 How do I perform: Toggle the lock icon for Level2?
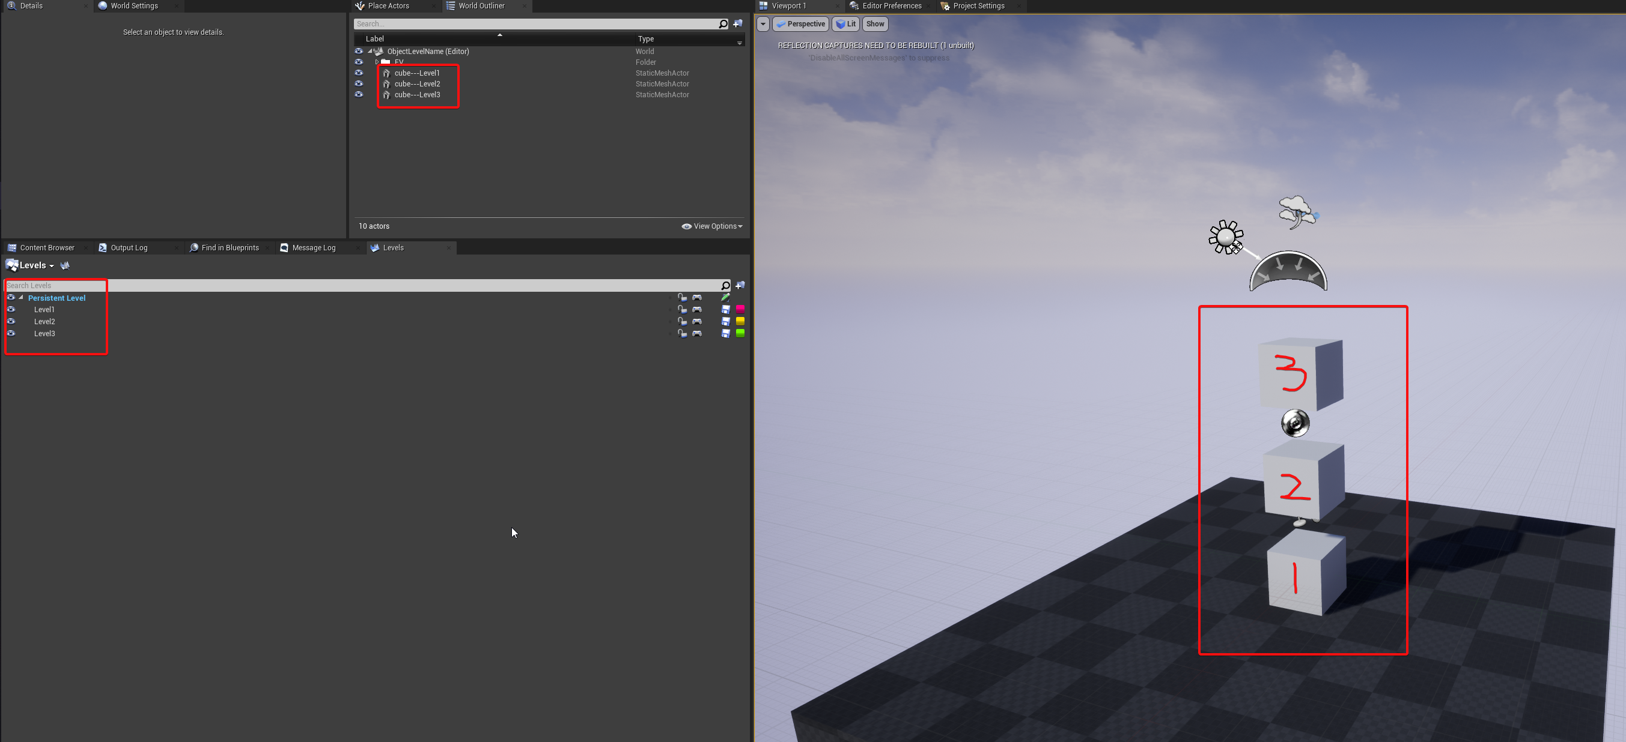(x=683, y=322)
